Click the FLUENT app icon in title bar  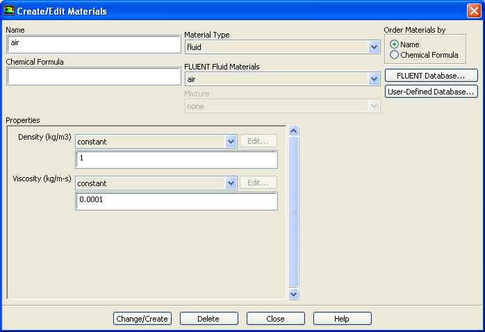click(8, 10)
